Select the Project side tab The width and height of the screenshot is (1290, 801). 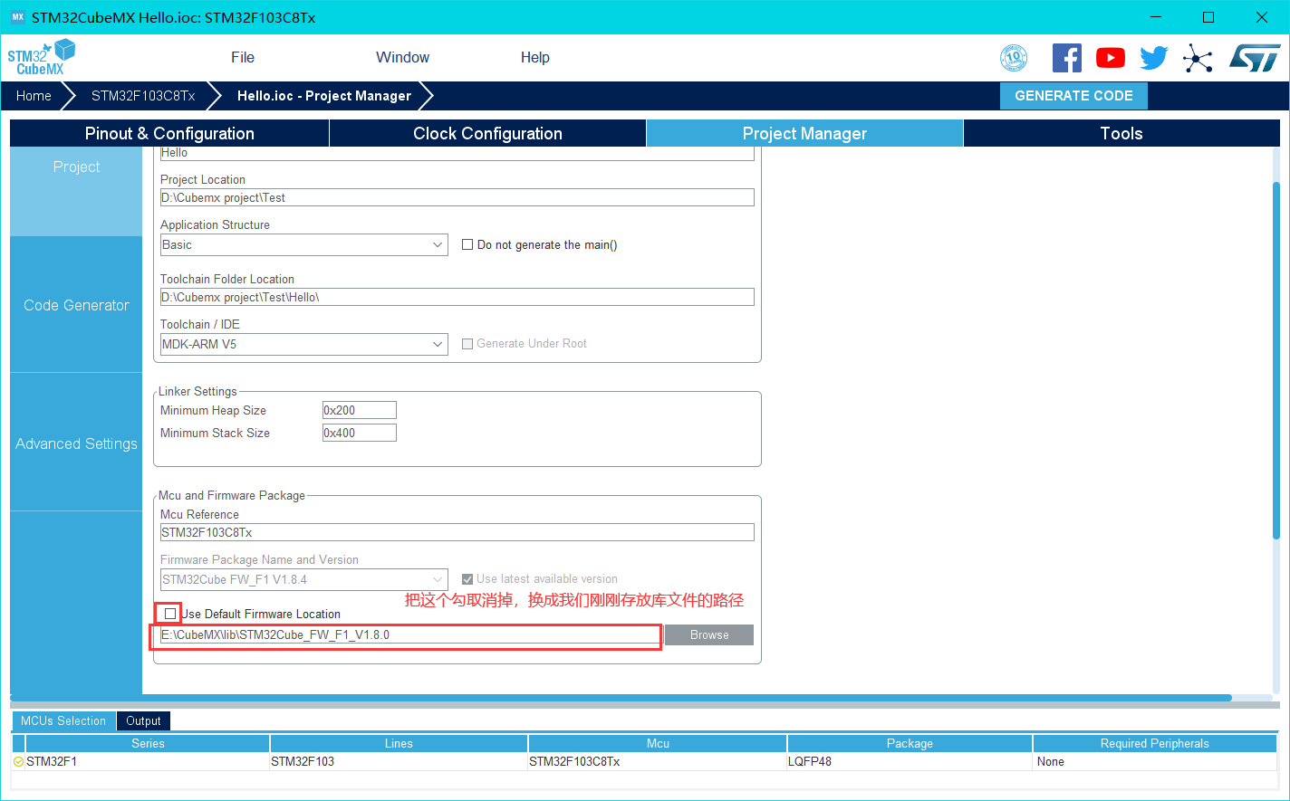76,191
